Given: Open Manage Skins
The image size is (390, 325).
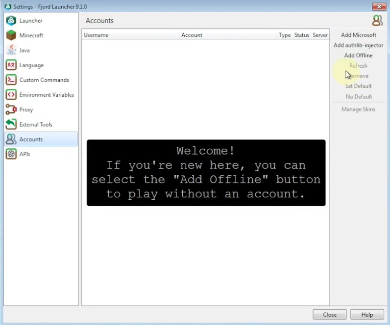Looking at the screenshot, I should coord(359,109).
